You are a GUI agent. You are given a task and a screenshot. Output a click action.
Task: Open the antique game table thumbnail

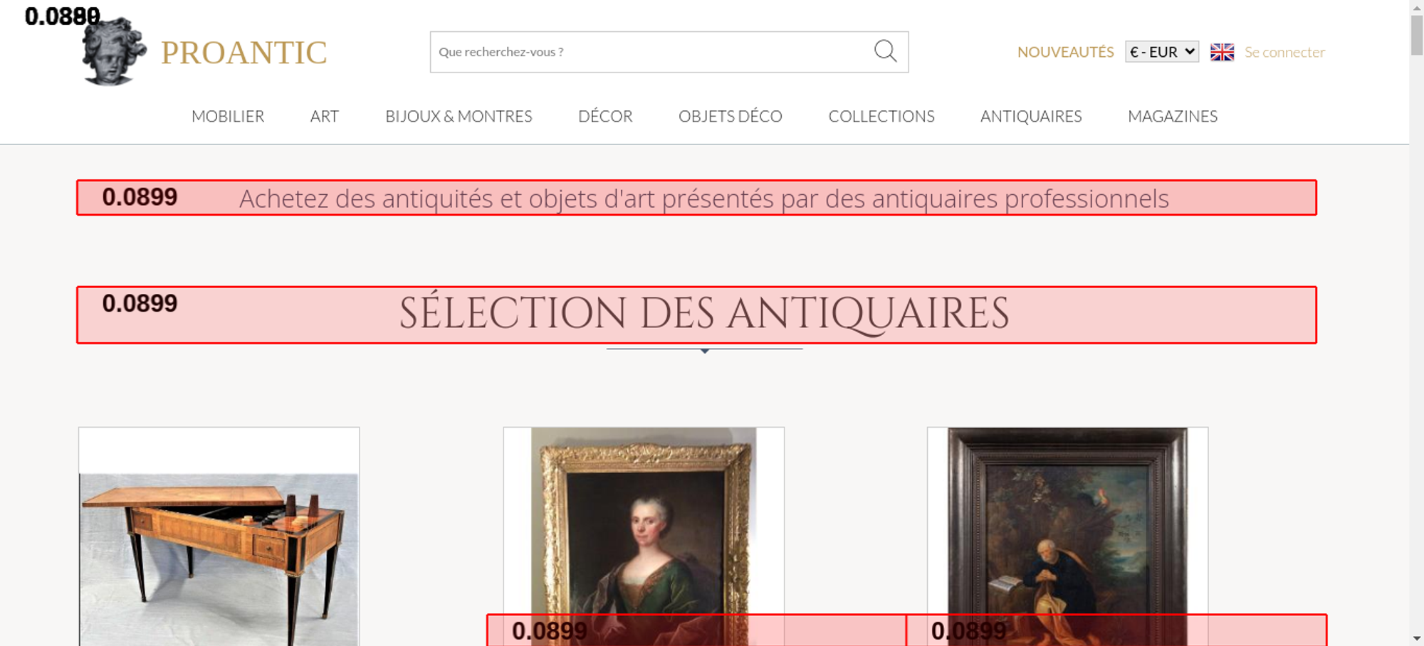pos(219,541)
